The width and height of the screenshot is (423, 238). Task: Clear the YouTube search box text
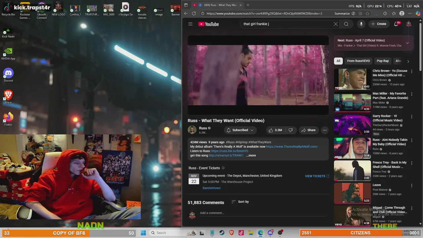point(335,24)
